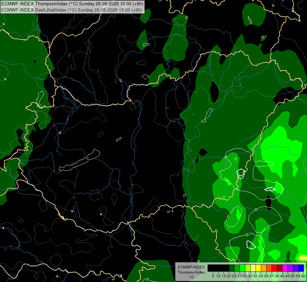Click the orange-red 35–37 legend swatch
The image size is (307, 282).
(269, 268)
